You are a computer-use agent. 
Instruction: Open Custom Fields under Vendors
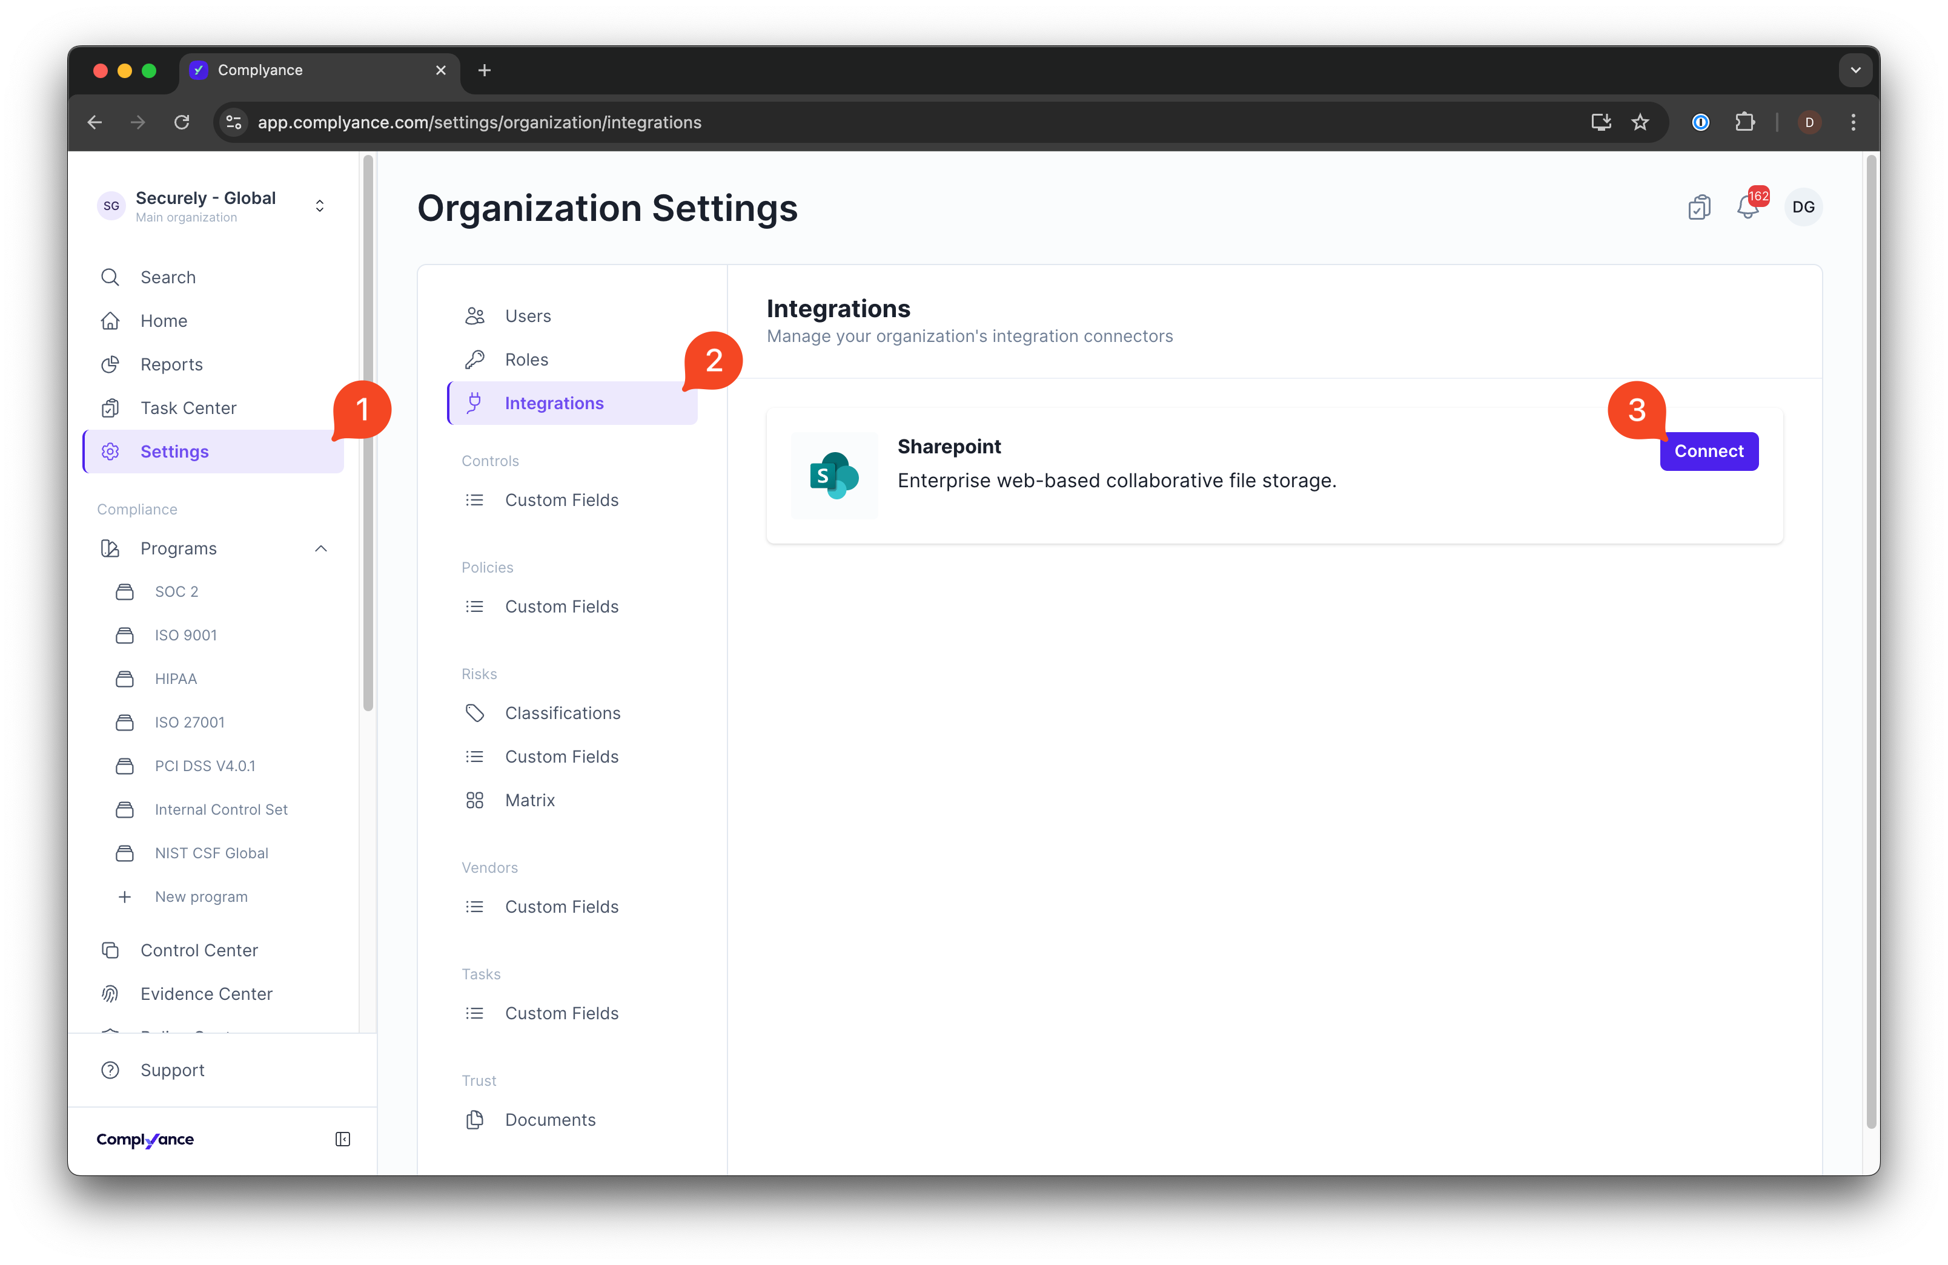click(x=573, y=907)
